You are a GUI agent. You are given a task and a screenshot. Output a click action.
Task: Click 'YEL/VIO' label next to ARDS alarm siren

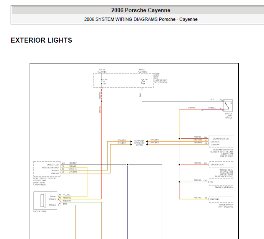click(73, 166)
